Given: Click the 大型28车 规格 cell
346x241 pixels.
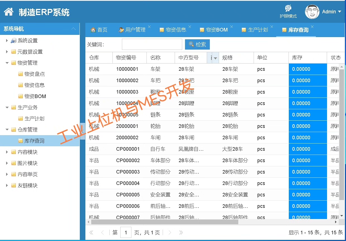Looking at the screenshot, I should pos(236,149).
